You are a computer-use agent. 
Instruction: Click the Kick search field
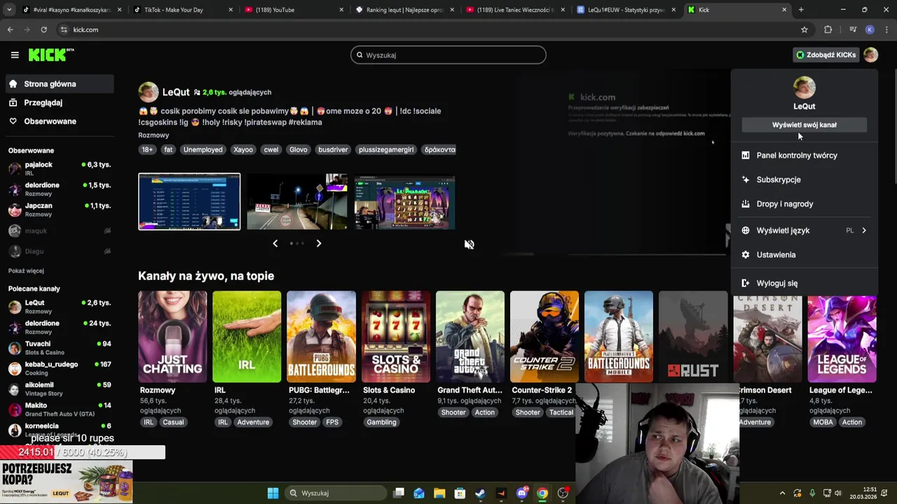448,55
